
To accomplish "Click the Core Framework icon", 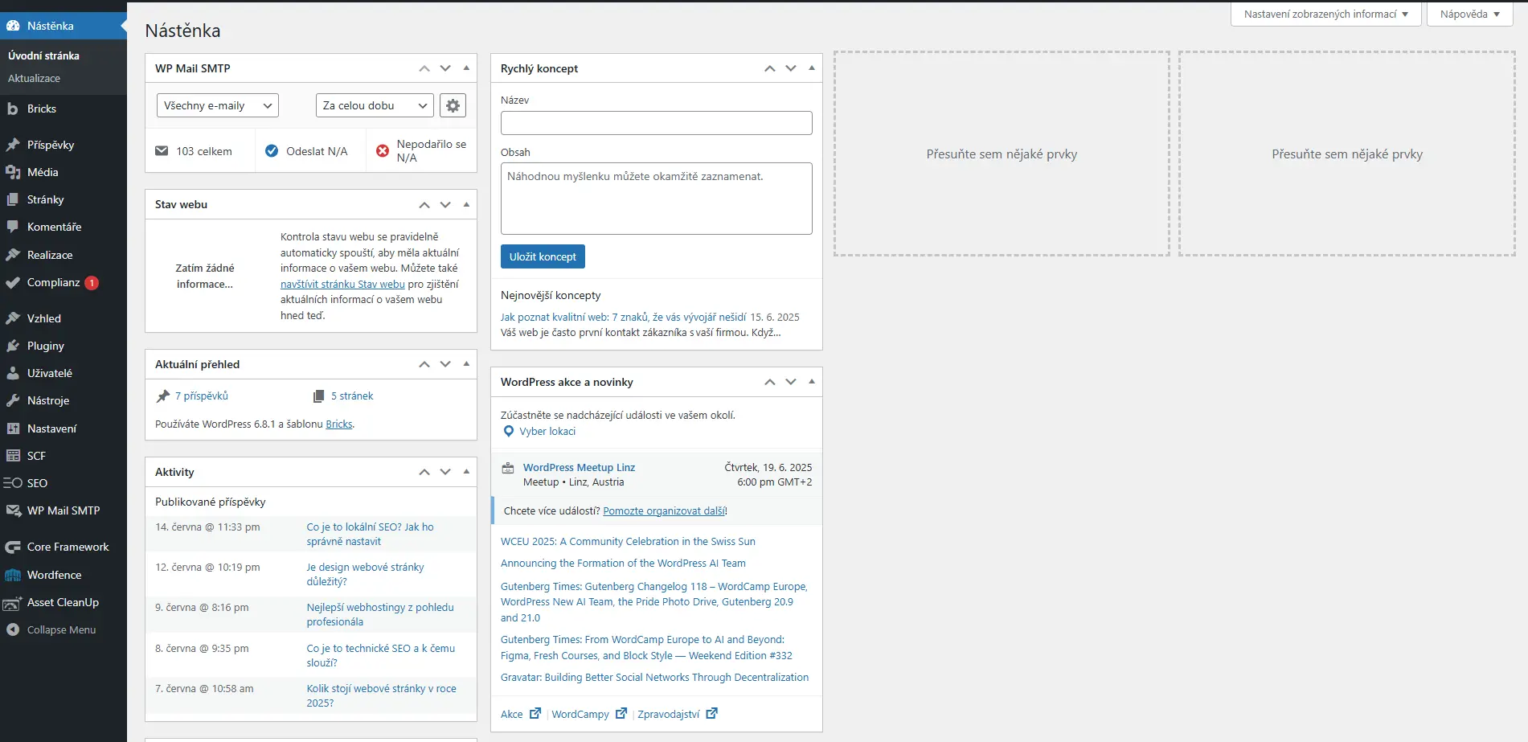I will click(13, 547).
